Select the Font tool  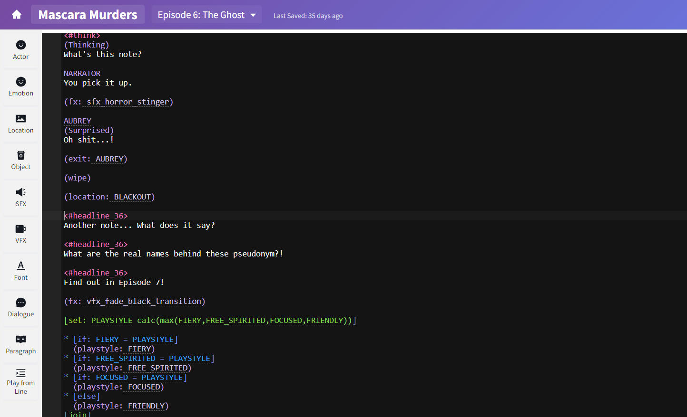click(x=21, y=271)
